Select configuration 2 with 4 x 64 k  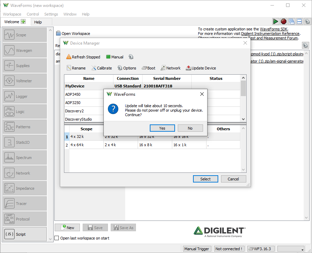tap(152, 145)
